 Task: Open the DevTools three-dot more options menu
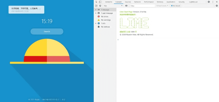tap(213, 2)
